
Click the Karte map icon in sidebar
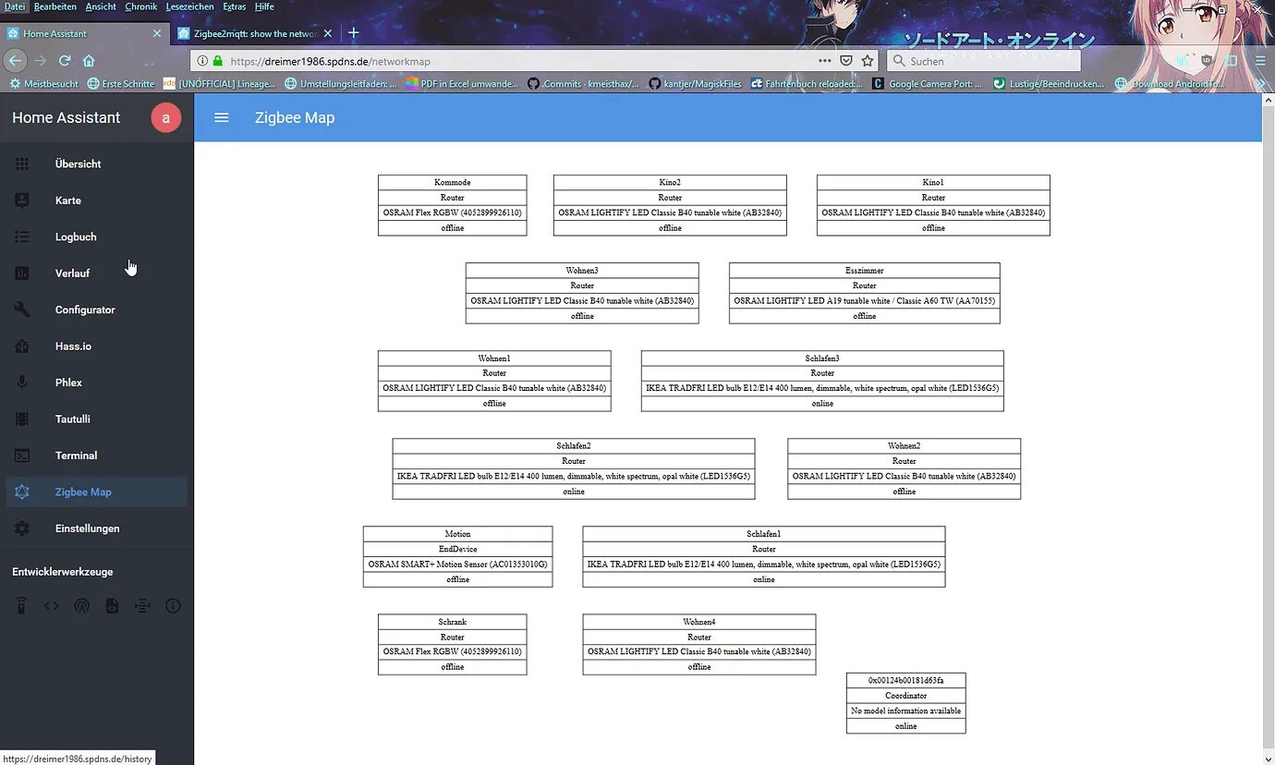(22, 200)
